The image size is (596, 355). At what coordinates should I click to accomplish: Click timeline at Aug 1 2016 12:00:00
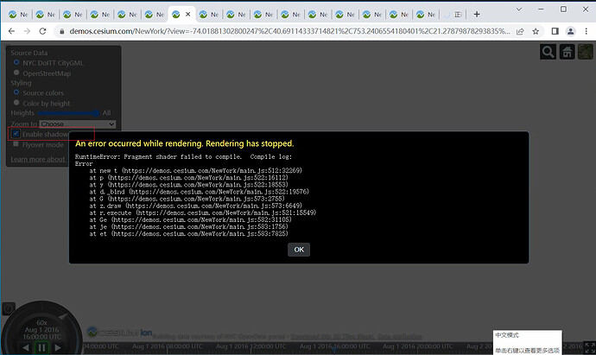point(250,346)
